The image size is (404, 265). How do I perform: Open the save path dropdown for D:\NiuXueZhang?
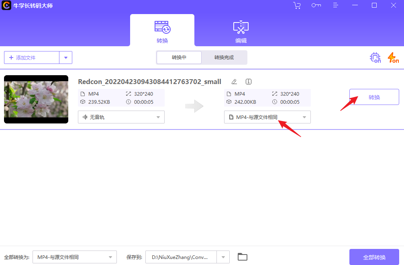(224, 257)
